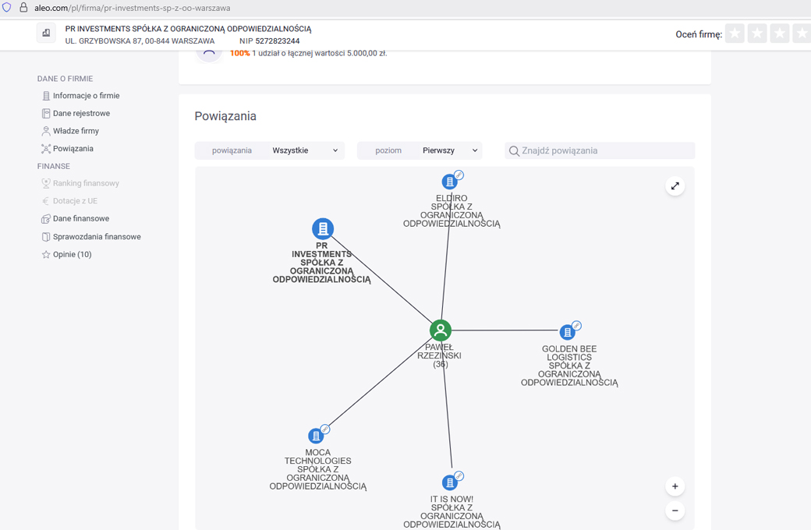Click the shield icon in address bar

point(7,8)
